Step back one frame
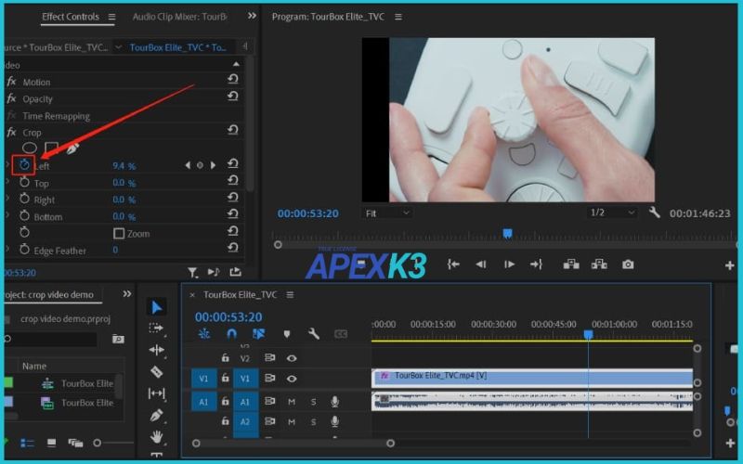This screenshot has height=464, width=743. pyautogui.click(x=480, y=264)
